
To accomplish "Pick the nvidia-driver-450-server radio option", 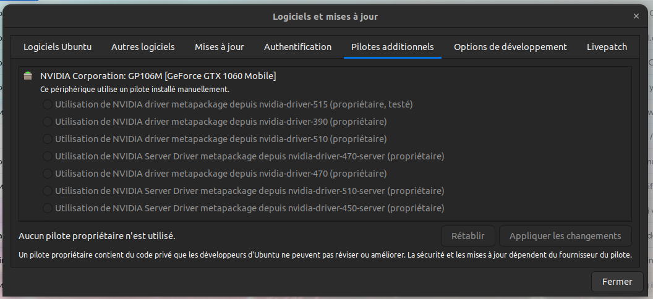I will [48, 208].
